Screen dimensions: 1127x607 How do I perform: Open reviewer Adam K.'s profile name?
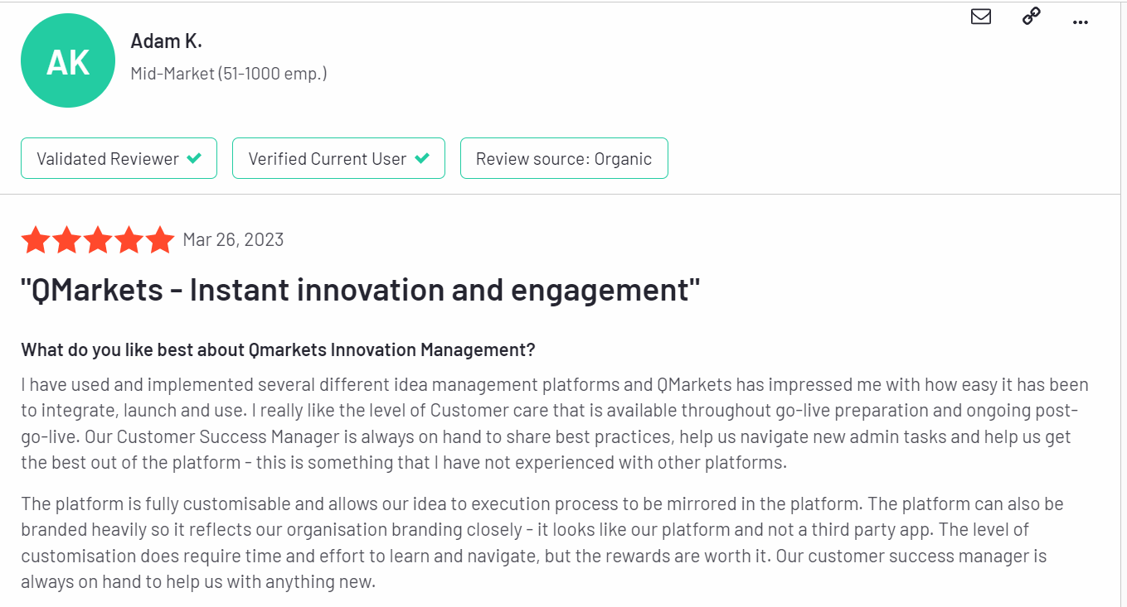[166, 41]
